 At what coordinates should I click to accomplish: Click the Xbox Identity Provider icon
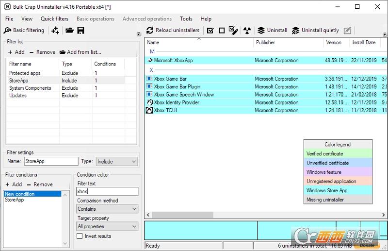(149, 102)
